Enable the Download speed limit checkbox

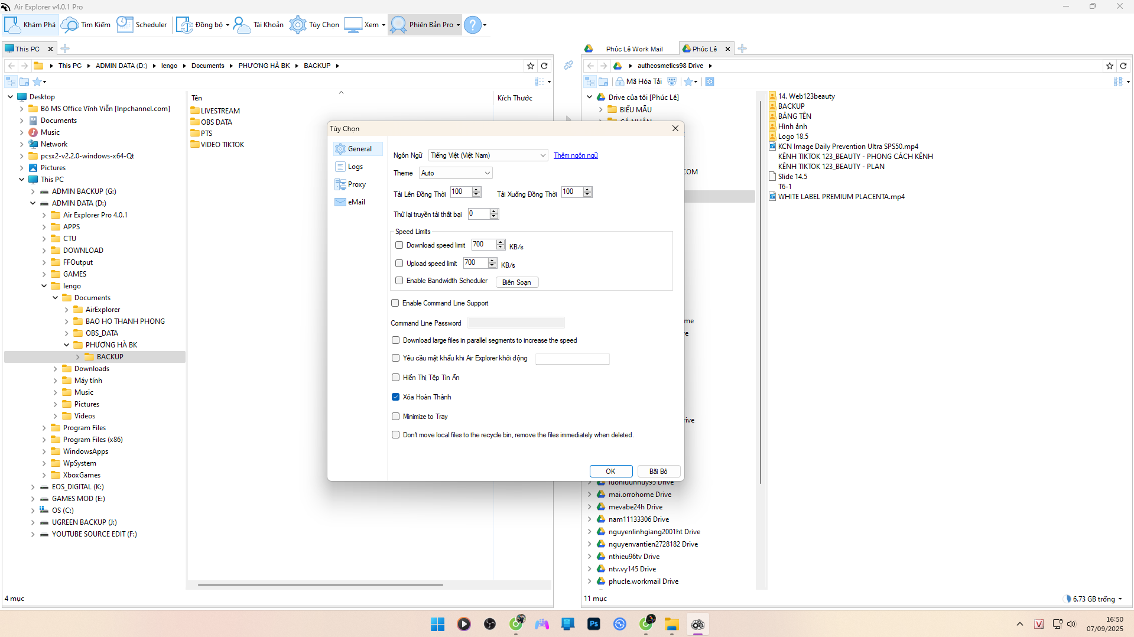pyautogui.click(x=399, y=245)
